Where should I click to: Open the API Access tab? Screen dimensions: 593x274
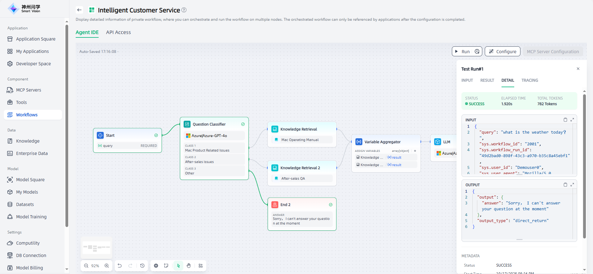click(118, 32)
